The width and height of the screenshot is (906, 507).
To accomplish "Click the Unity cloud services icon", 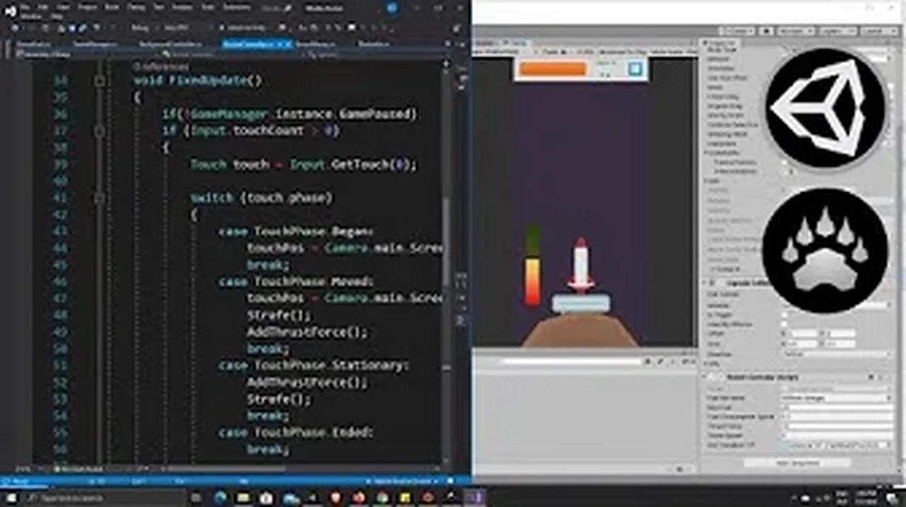I will pos(767,31).
